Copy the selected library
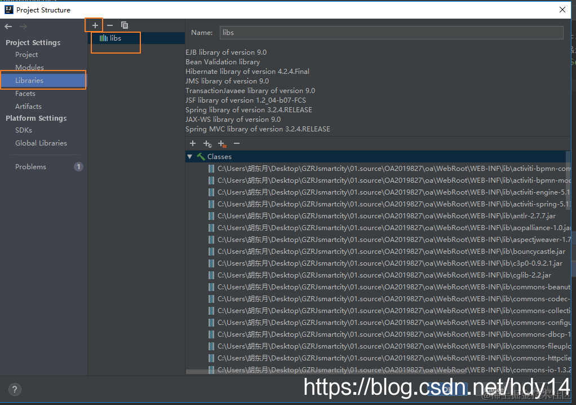 [125, 25]
